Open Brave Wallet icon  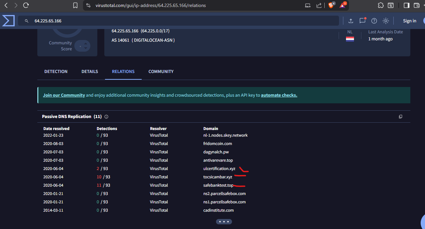coord(416,5)
